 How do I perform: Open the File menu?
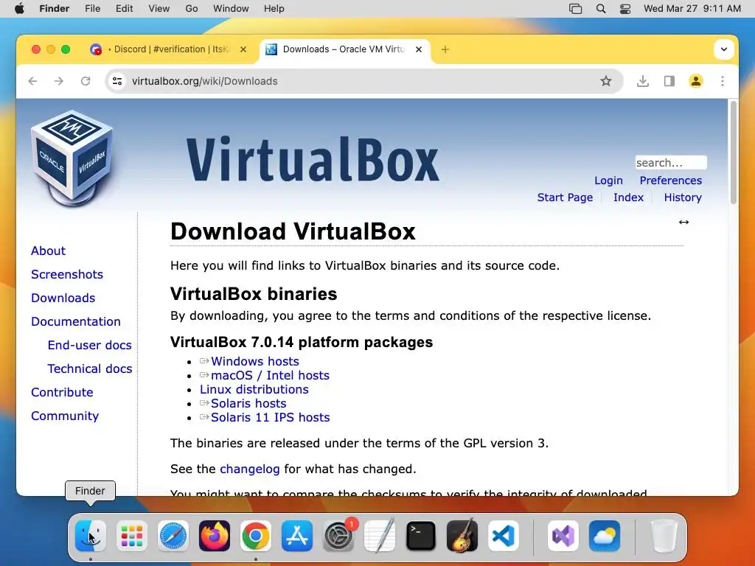coord(92,9)
